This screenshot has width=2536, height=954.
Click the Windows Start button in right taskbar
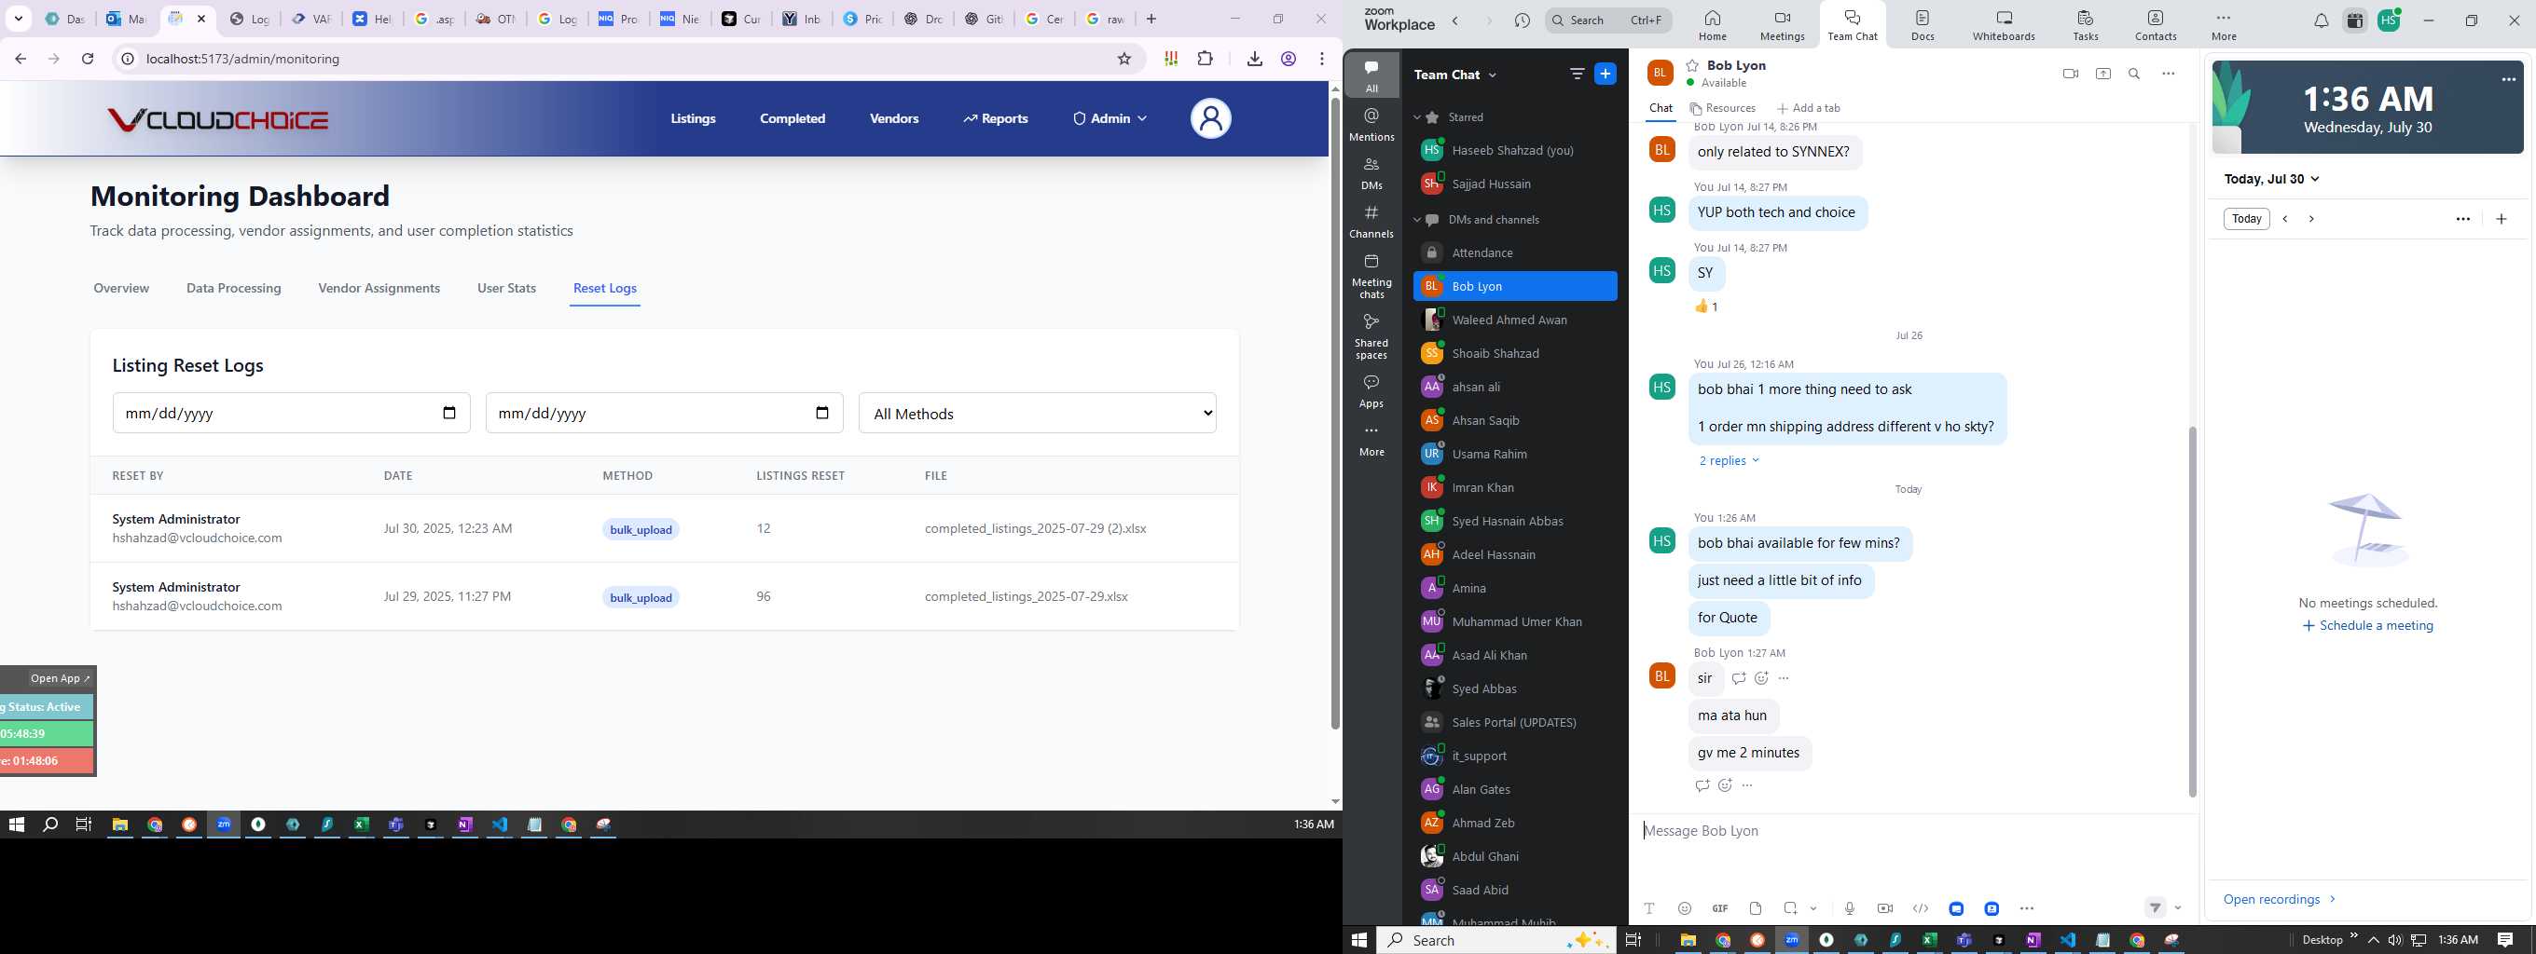(1359, 940)
